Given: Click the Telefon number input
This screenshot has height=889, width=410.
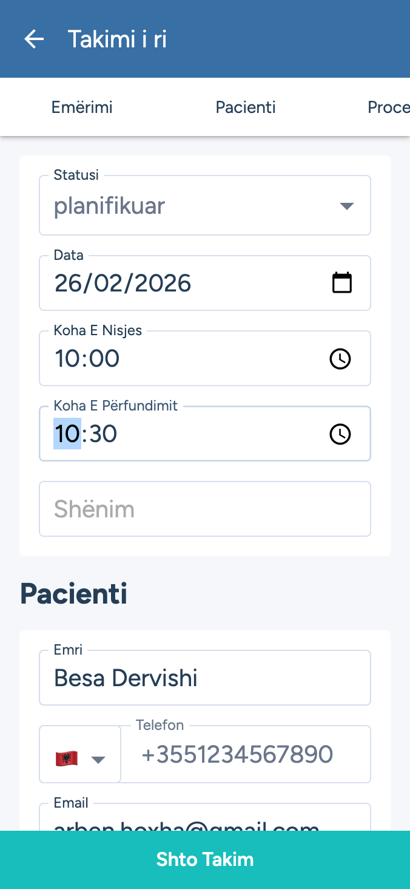Looking at the screenshot, I should click(x=245, y=755).
